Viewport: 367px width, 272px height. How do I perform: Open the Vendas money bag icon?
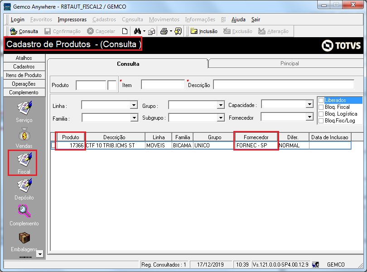coord(24,137)
